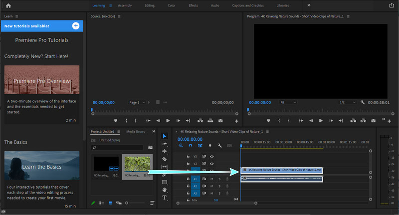This screenshot has width=399, height=215.
Task: Expand the workspace overflow chevrons
Action: pyautogui.click(x=309, y=5)
